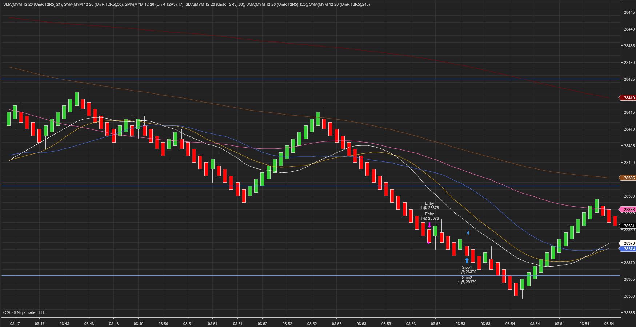Click the 28355 price axis label
636x327 pixels.
[629, 313]
